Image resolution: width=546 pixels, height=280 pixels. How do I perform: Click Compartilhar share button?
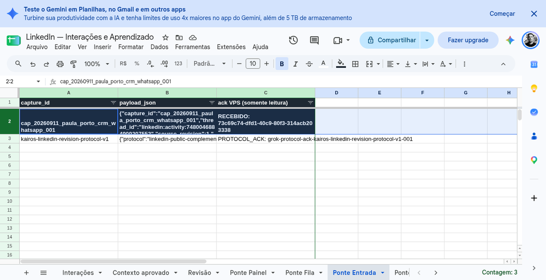[390, 40]
